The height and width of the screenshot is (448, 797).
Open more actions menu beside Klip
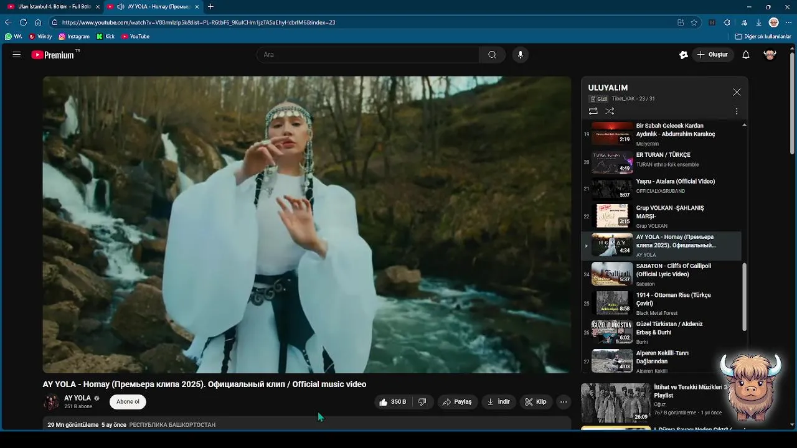(564, 402)
